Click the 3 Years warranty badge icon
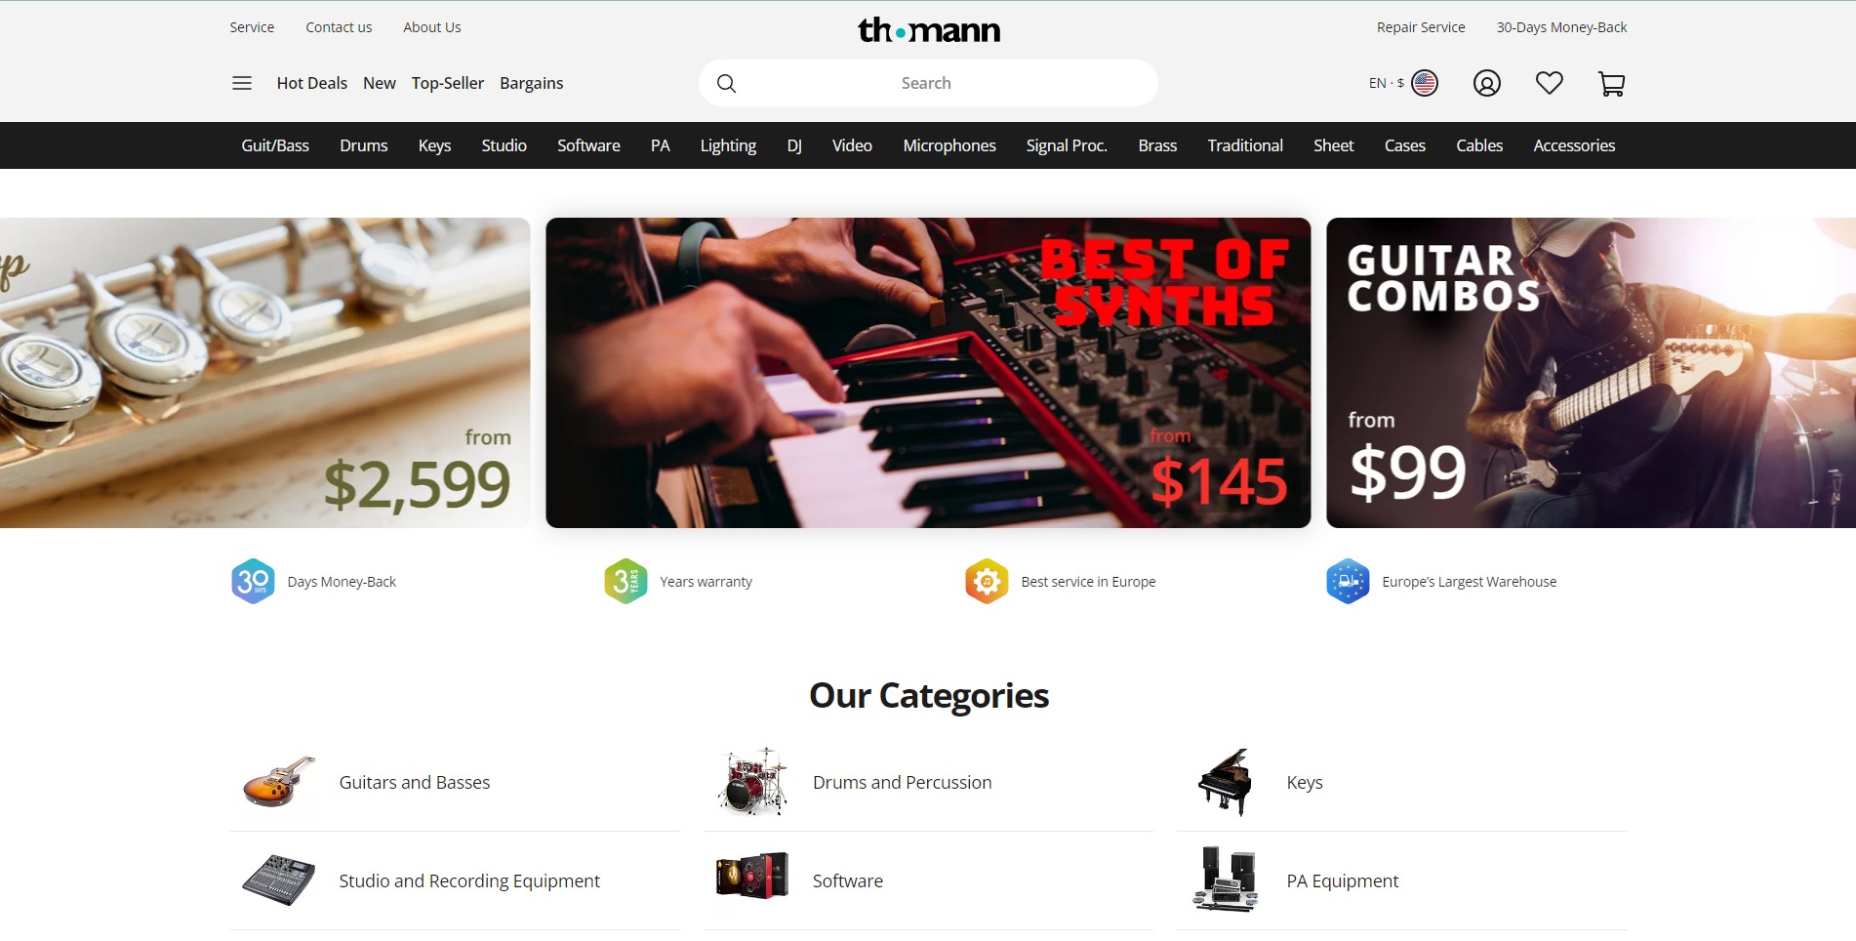Screen dimensions: 1856x941 point(625,581)
